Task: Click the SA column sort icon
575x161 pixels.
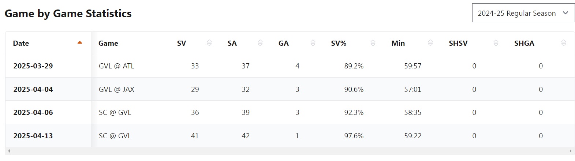Action: coord(260,43)
